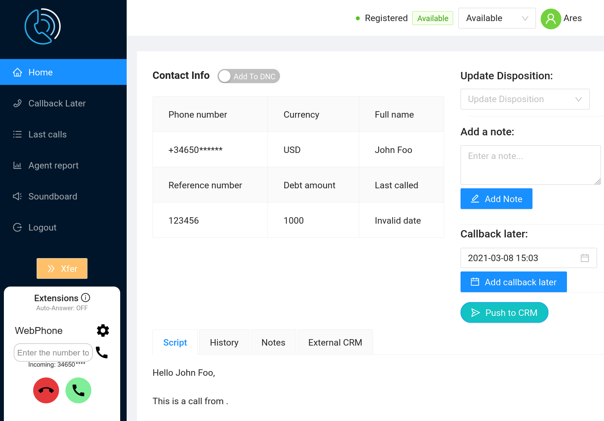The image size is (604, 421).
Task: Open the External CRM tab
Action: (335, 342)
